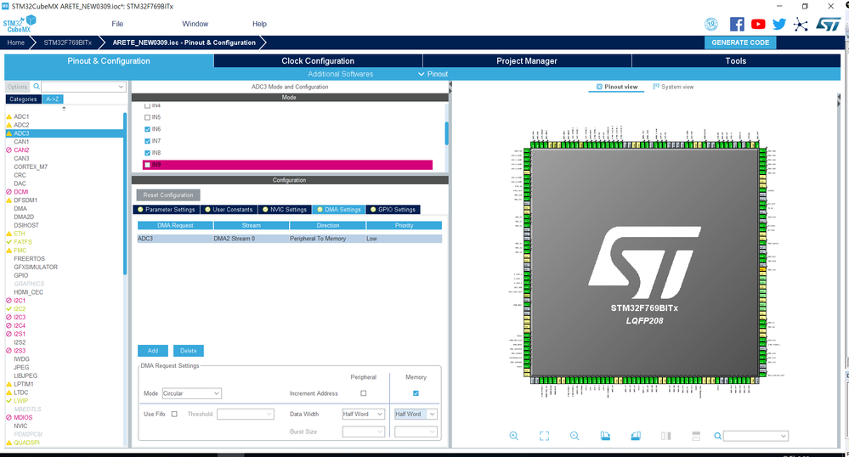The width and height of the screenshot is (849, 457).
Task: Open the User Constants tab
Action: pyautogui.click(x=229, y=210)
